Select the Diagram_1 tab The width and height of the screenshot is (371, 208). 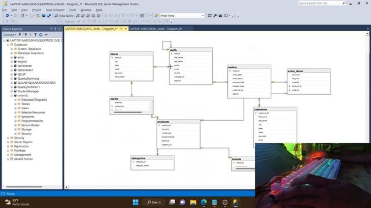click(92, 29)
